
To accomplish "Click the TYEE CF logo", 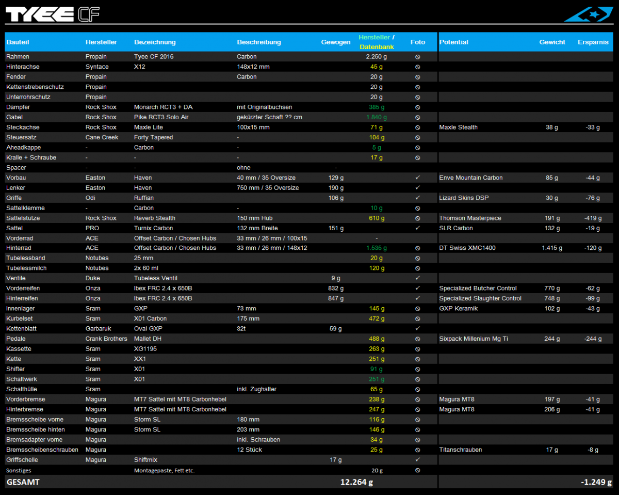I will pos(52,14).
